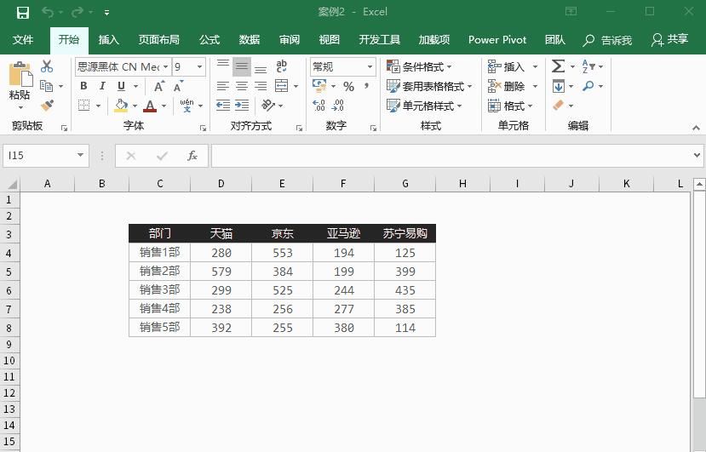This screenshot has width=706, height=452.
Task: Open the borders button in the font group
Action: [x=84, y=106]
